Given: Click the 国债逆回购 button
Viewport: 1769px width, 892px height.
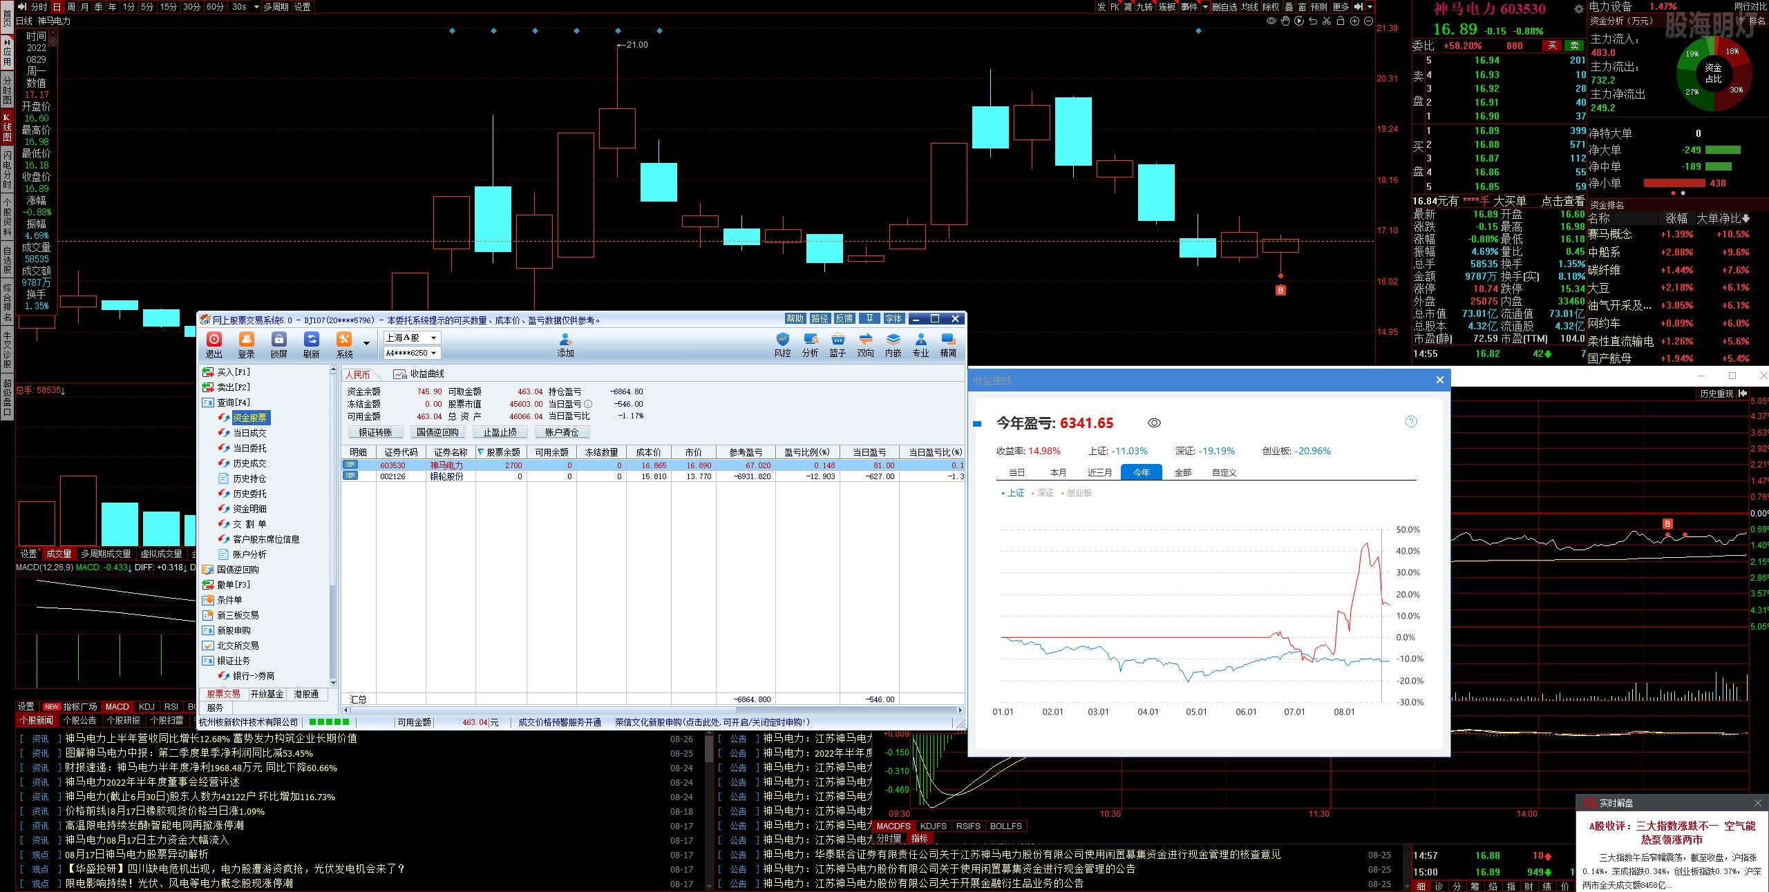Looking at the screenshot, I should 437,432.
